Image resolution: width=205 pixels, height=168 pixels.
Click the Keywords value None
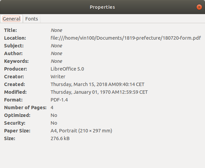[56, 61]
